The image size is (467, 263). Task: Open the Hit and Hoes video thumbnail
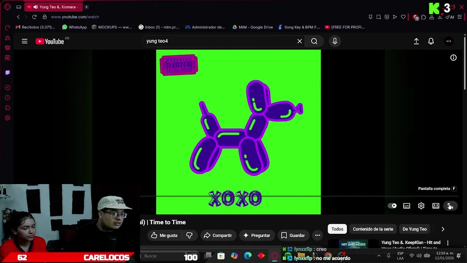click(354, 244)
